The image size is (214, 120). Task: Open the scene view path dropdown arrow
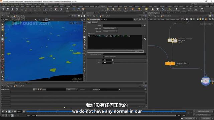point(70,16)
